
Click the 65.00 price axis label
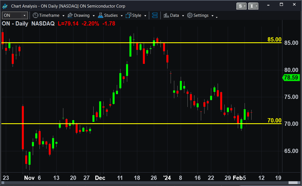point(291,151)
